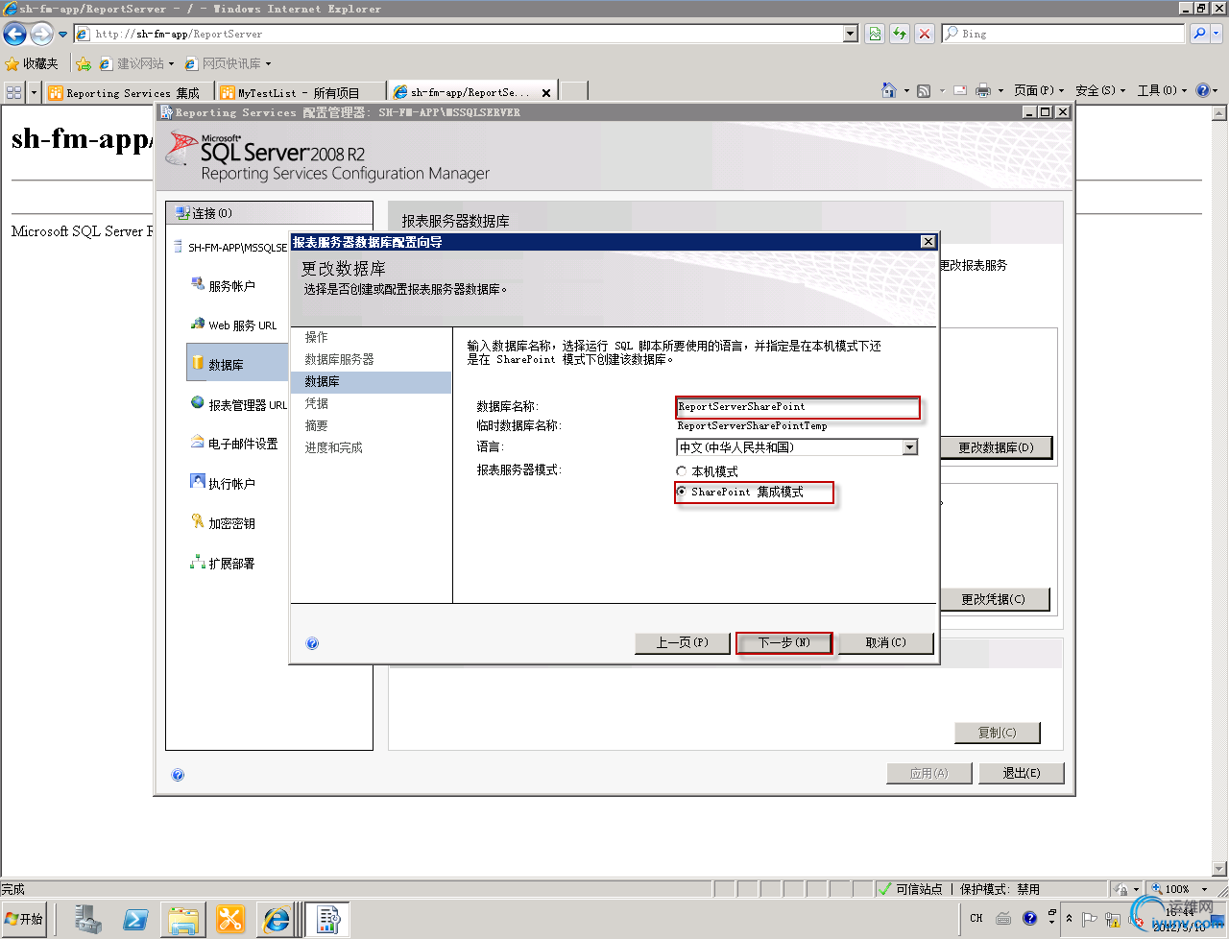Click the 复制(C) button
The height and width of the screenshot is (939, 1229).
(997, 733)
